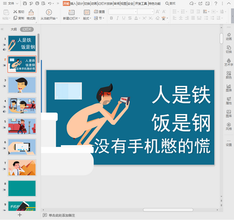The image size is (234, 220).
Task: Toggle Bold formatting
Action: (111, 18)
